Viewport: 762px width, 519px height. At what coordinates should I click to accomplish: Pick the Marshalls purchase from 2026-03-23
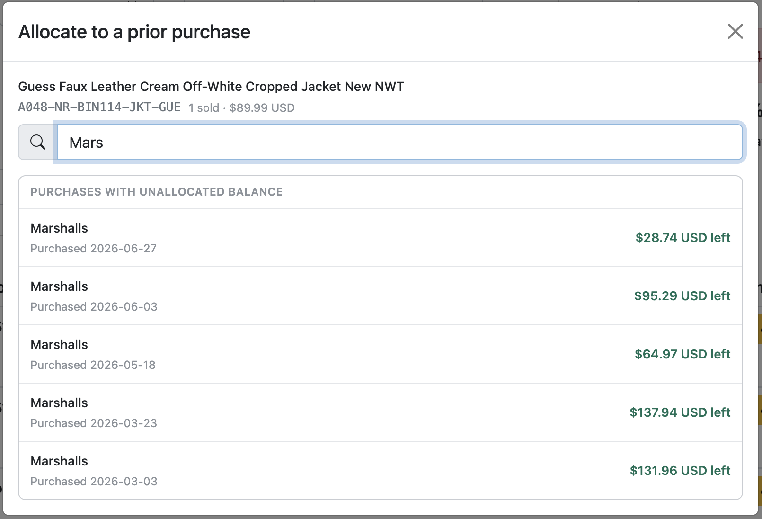pyautogui.click(x=381, y=412)
